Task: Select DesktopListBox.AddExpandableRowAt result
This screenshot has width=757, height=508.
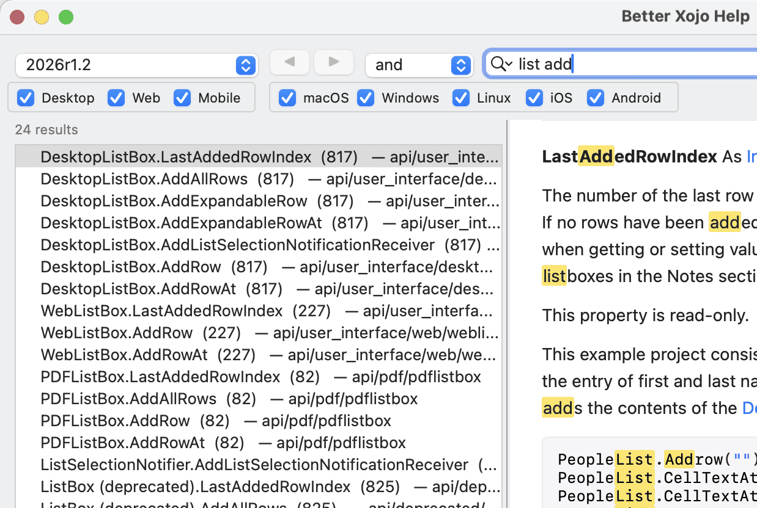Action: click(259, 223)
